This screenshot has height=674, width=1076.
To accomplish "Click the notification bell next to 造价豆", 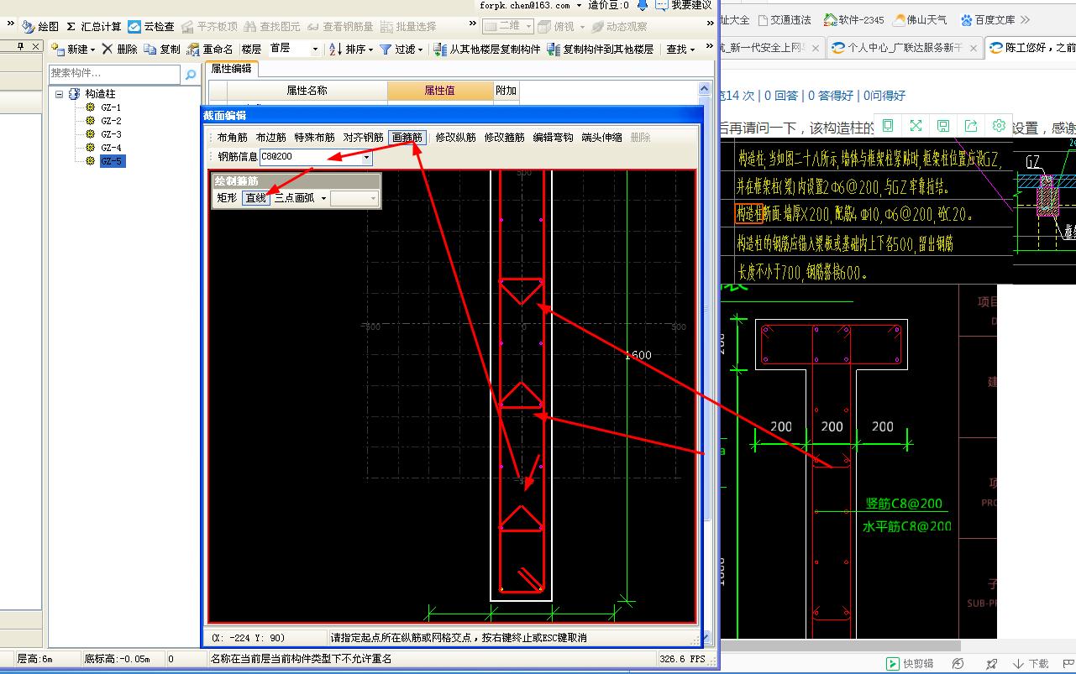I will coord(643,5).
